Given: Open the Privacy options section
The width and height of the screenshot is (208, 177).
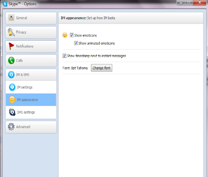Looking at the screenshot, I should click(x=31, y=33).
